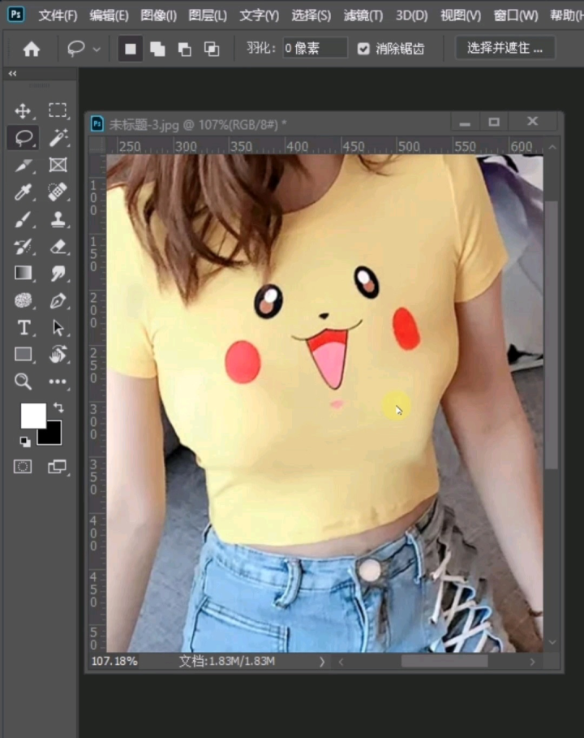Open the 图层(L) menu
The image size is (584, 738).
coord(208,15)
